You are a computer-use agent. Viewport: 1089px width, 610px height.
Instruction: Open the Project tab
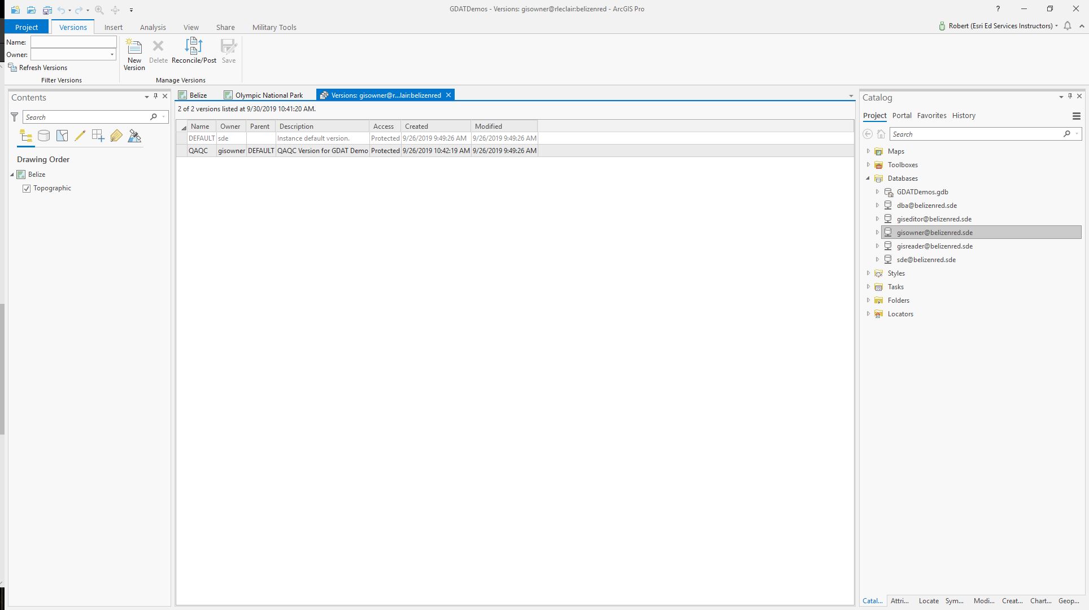pos(27,27)
